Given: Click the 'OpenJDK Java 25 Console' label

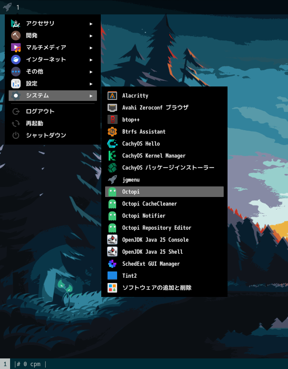Looking at the screenshot, I should click(x=155, y=240).
